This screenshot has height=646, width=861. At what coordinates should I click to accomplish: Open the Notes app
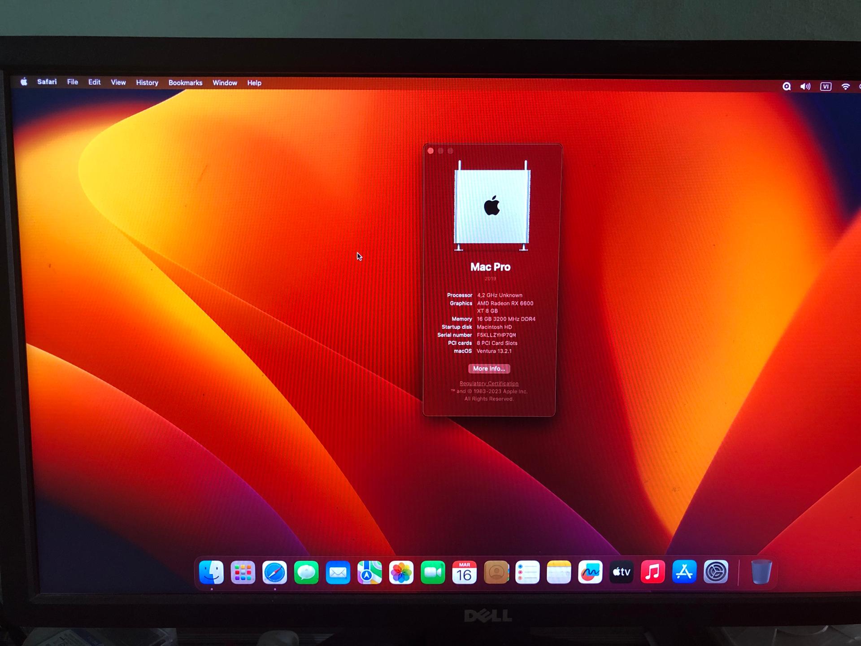click(559, 572)
